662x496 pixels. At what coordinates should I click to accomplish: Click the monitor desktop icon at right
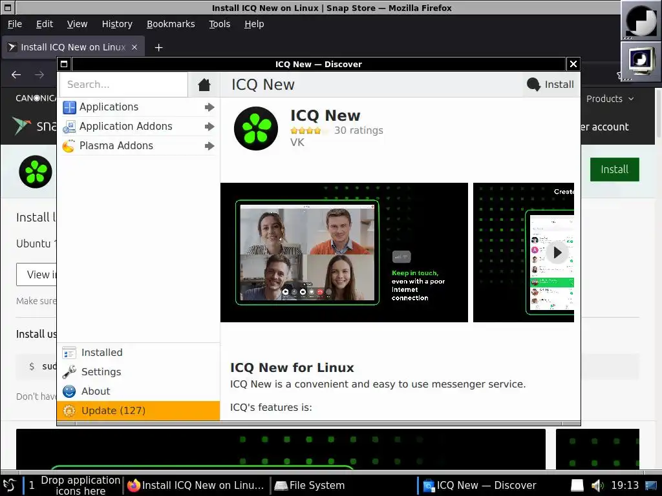coord(641,61)
